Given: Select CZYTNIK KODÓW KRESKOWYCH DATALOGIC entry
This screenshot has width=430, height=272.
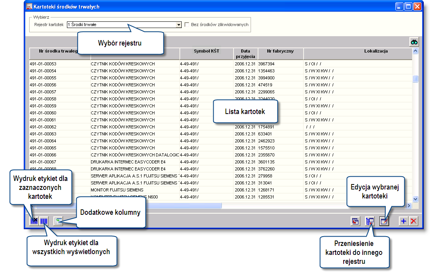Looking at the screenshot, I should (x=135, y=155).
